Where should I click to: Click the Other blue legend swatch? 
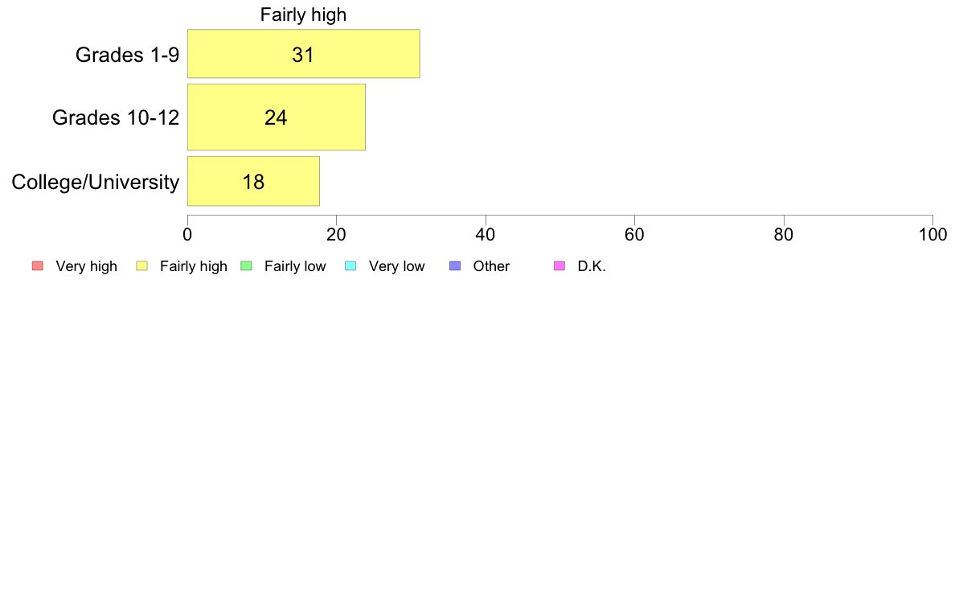pyautogui.click(x=455, y=265)
